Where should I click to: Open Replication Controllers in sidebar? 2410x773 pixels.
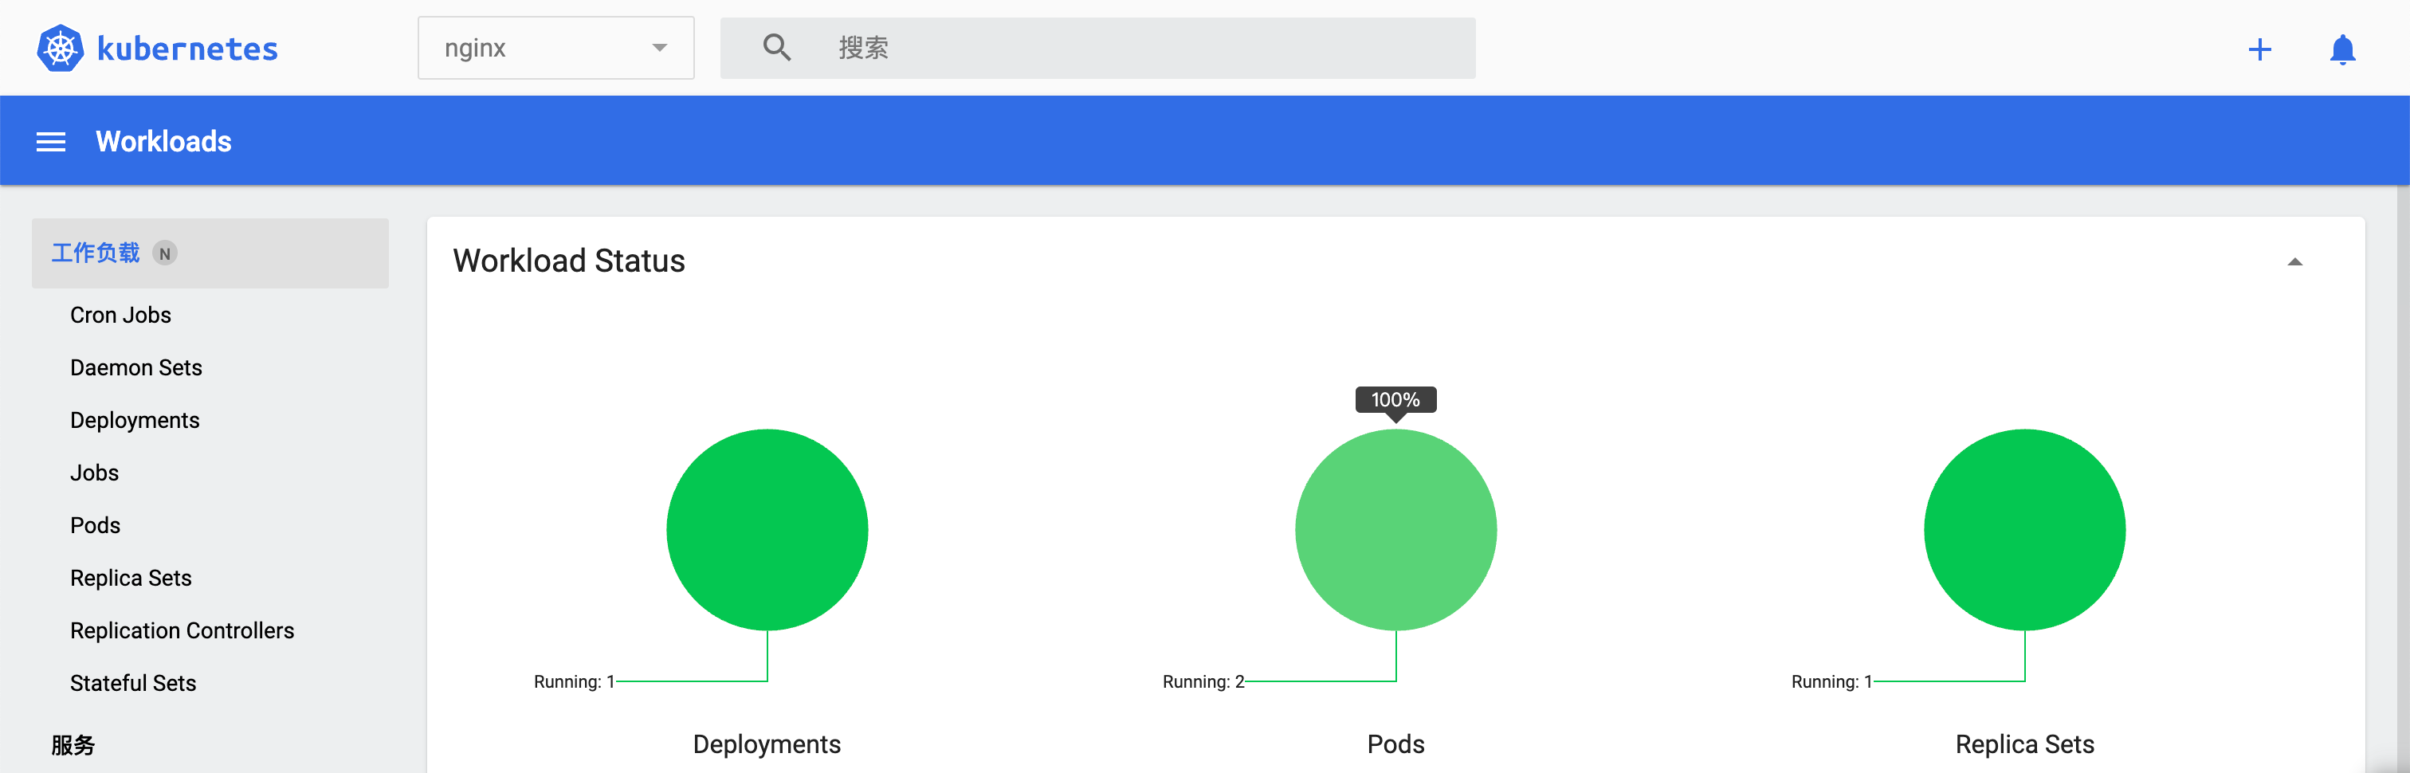[x=182, y=631]
